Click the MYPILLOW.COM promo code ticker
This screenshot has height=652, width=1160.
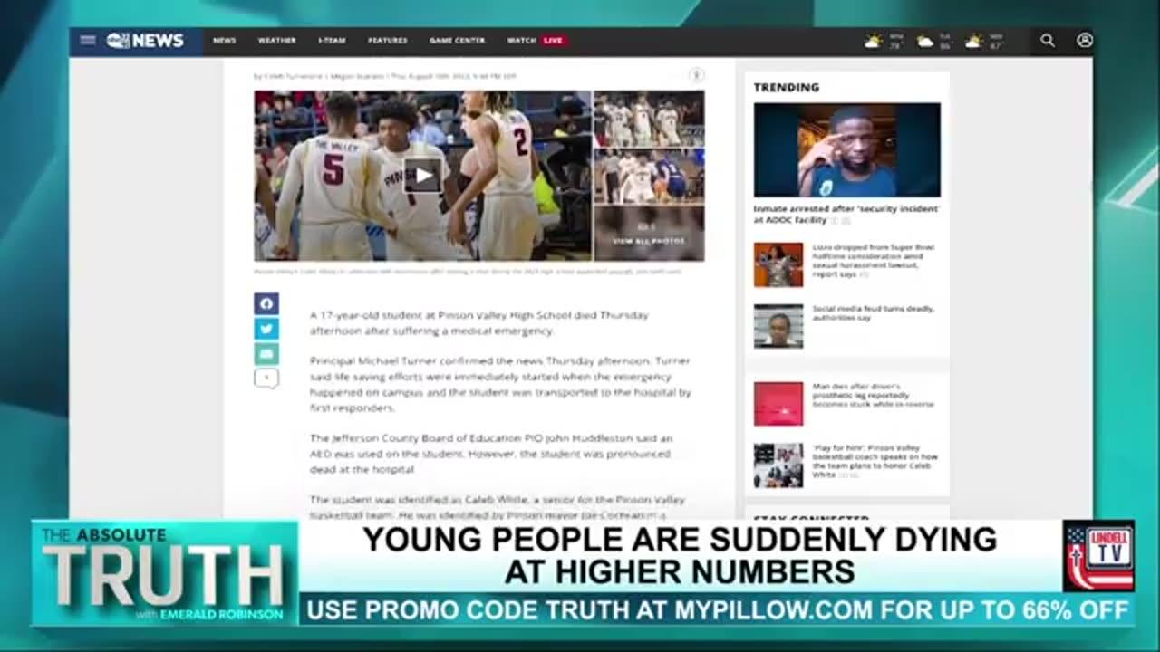717,609
